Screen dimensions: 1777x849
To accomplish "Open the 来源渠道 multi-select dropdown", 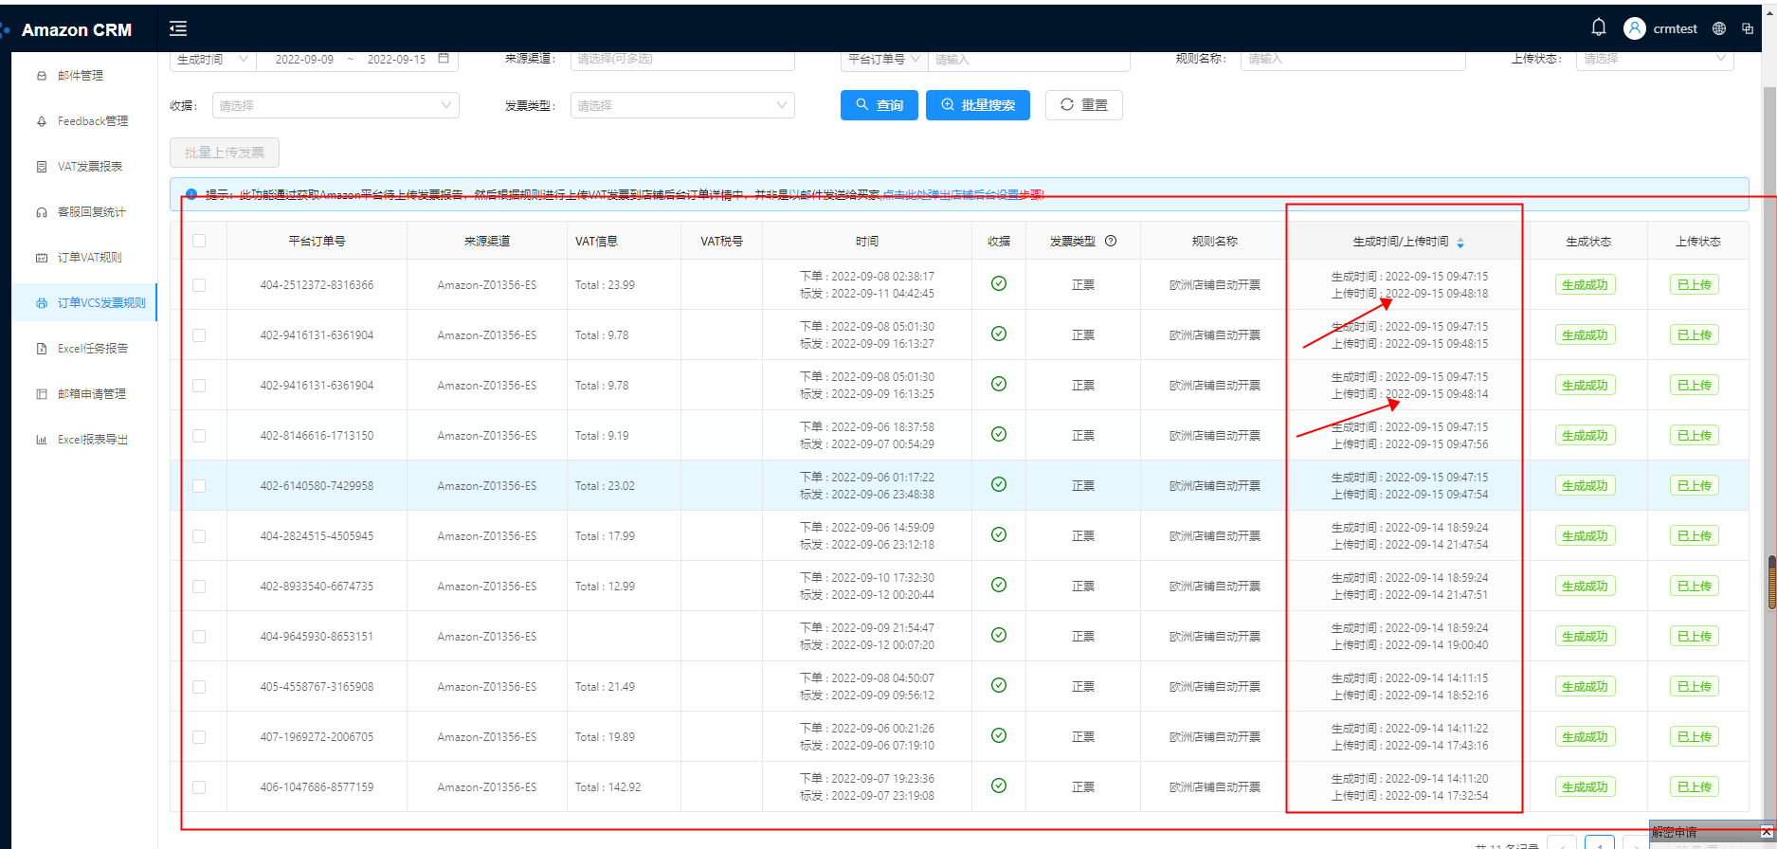I will coord(682,59).
